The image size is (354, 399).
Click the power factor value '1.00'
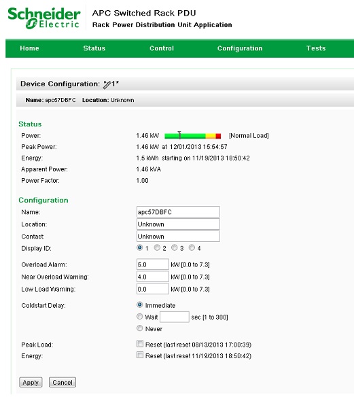(142, 180)
